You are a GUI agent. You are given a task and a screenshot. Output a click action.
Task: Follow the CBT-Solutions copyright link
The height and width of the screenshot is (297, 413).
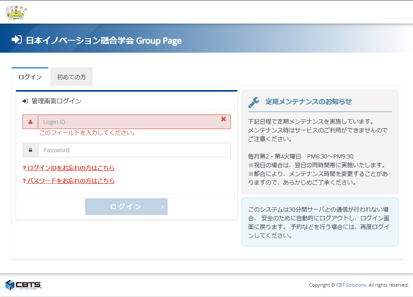351,285
